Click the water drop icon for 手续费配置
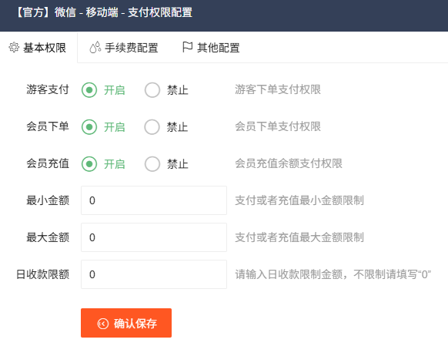 (95, 47)
